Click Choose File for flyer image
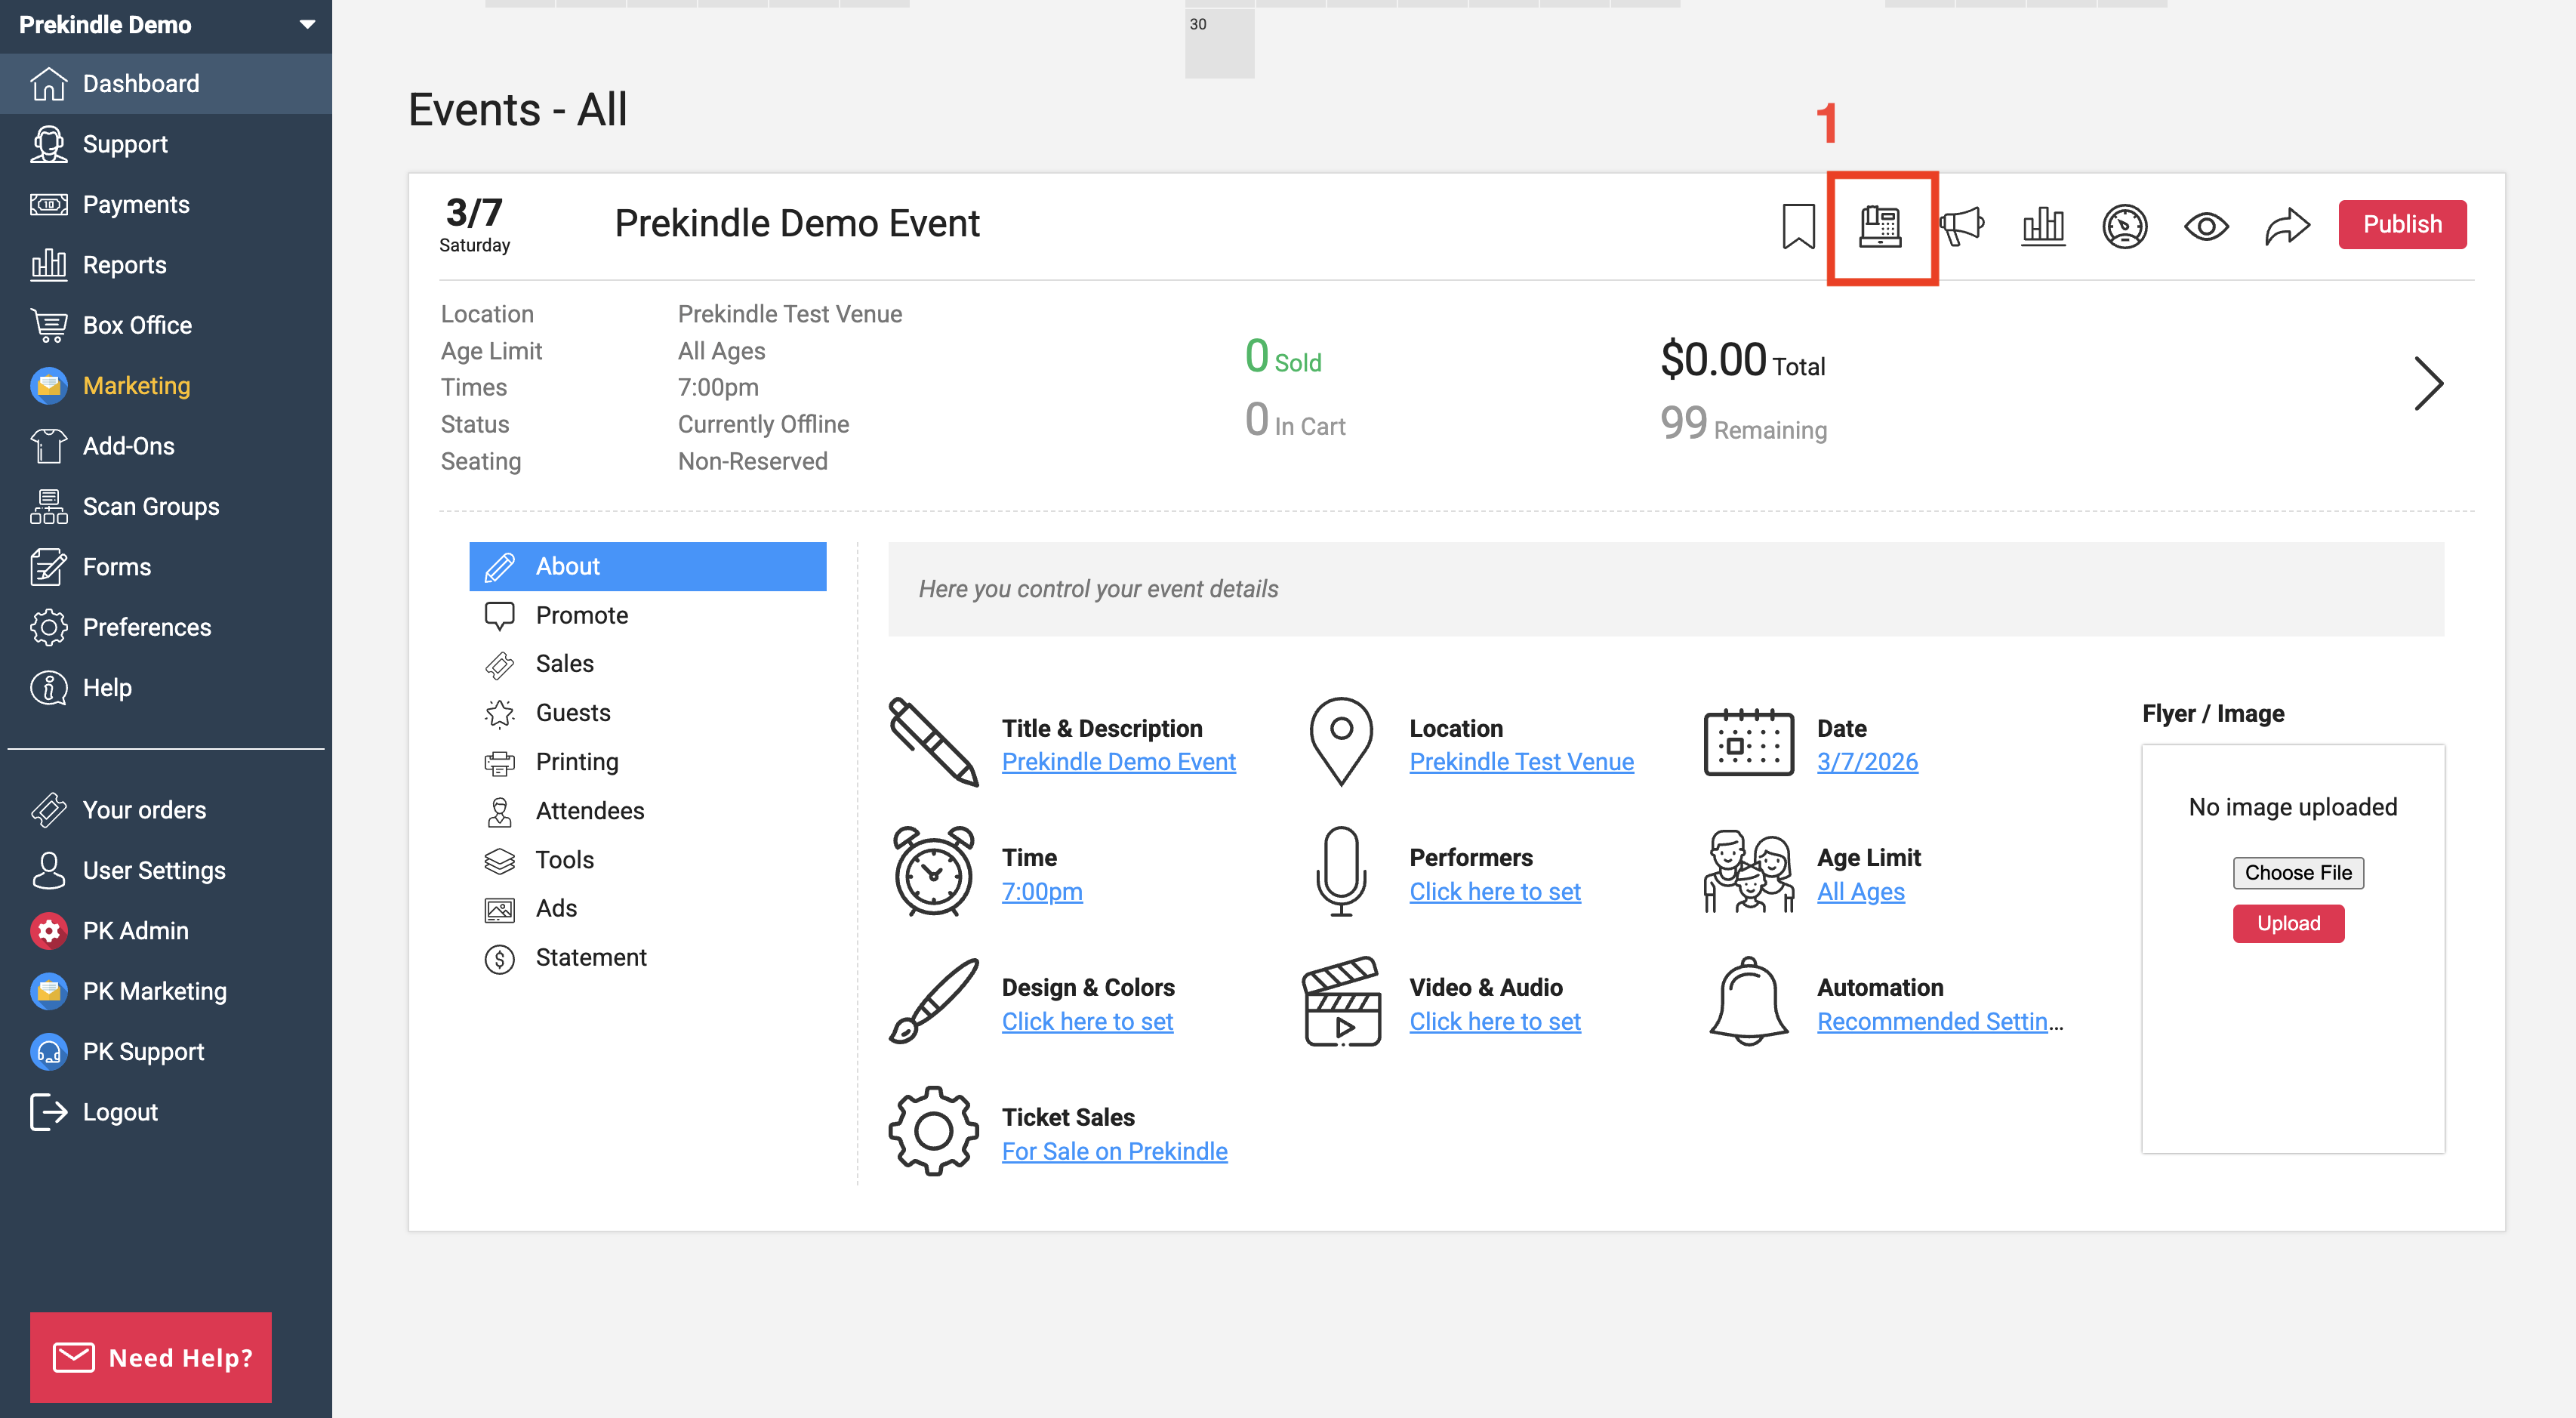2576x1418 pixels. pyautogui.click(x=2298, y=873)
